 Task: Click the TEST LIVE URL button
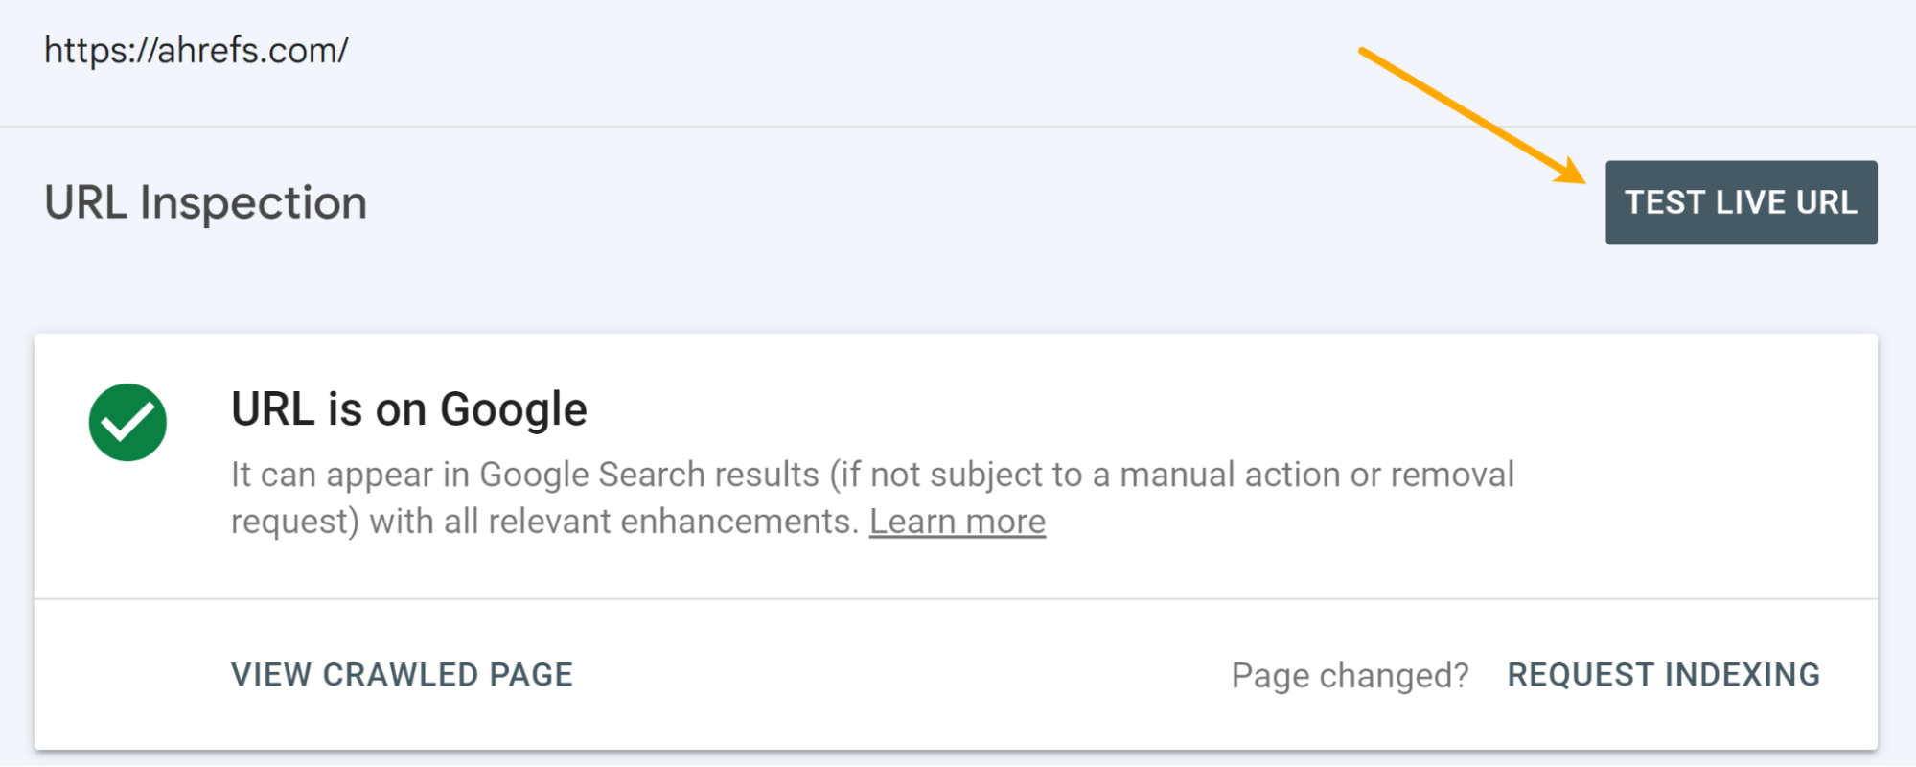click(1740, 201)
